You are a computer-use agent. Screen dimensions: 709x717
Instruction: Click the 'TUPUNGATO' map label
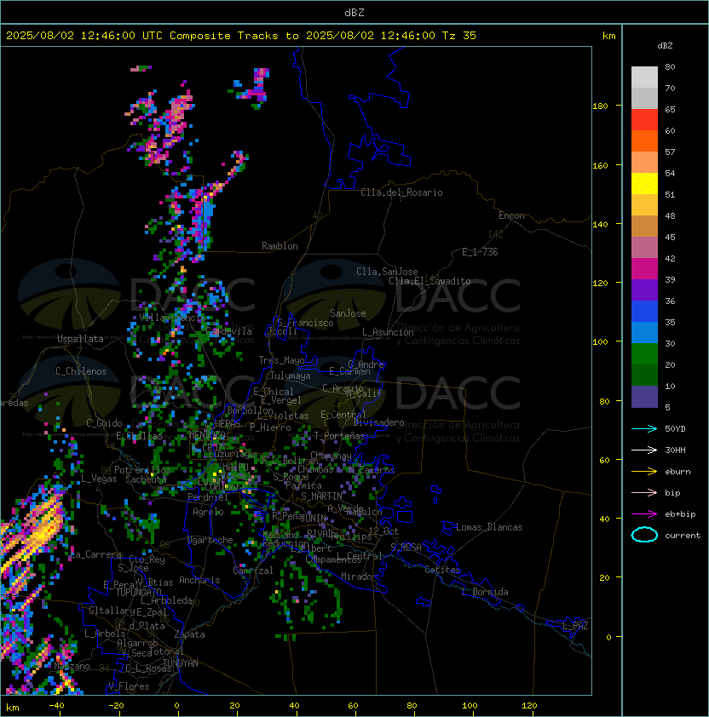(x=138, y=592)
